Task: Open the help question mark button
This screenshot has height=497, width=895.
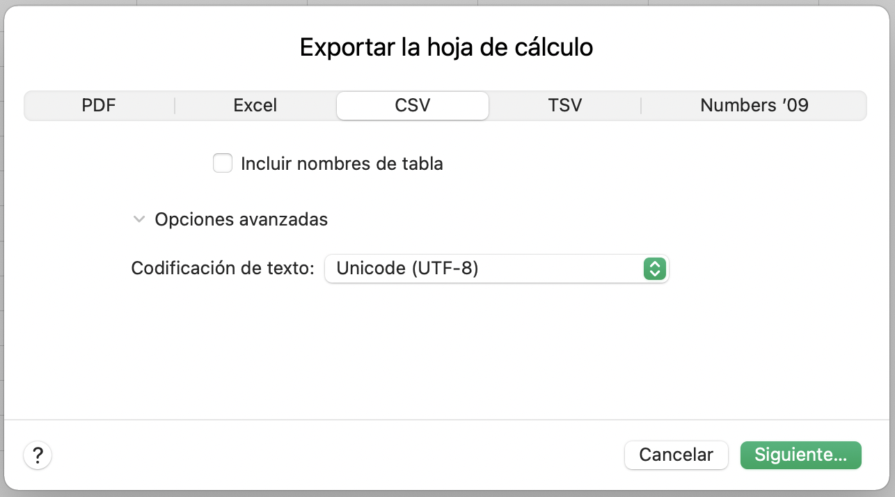Action: click(x=38, y=455)
